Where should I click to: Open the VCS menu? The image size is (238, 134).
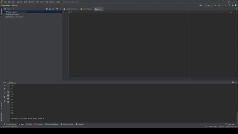(46, 2)
